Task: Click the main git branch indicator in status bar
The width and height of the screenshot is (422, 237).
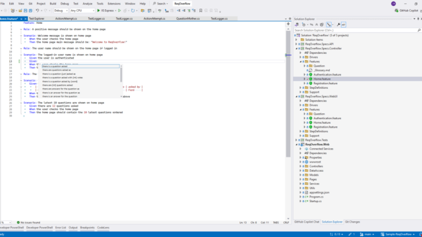Action: [367, 234]
